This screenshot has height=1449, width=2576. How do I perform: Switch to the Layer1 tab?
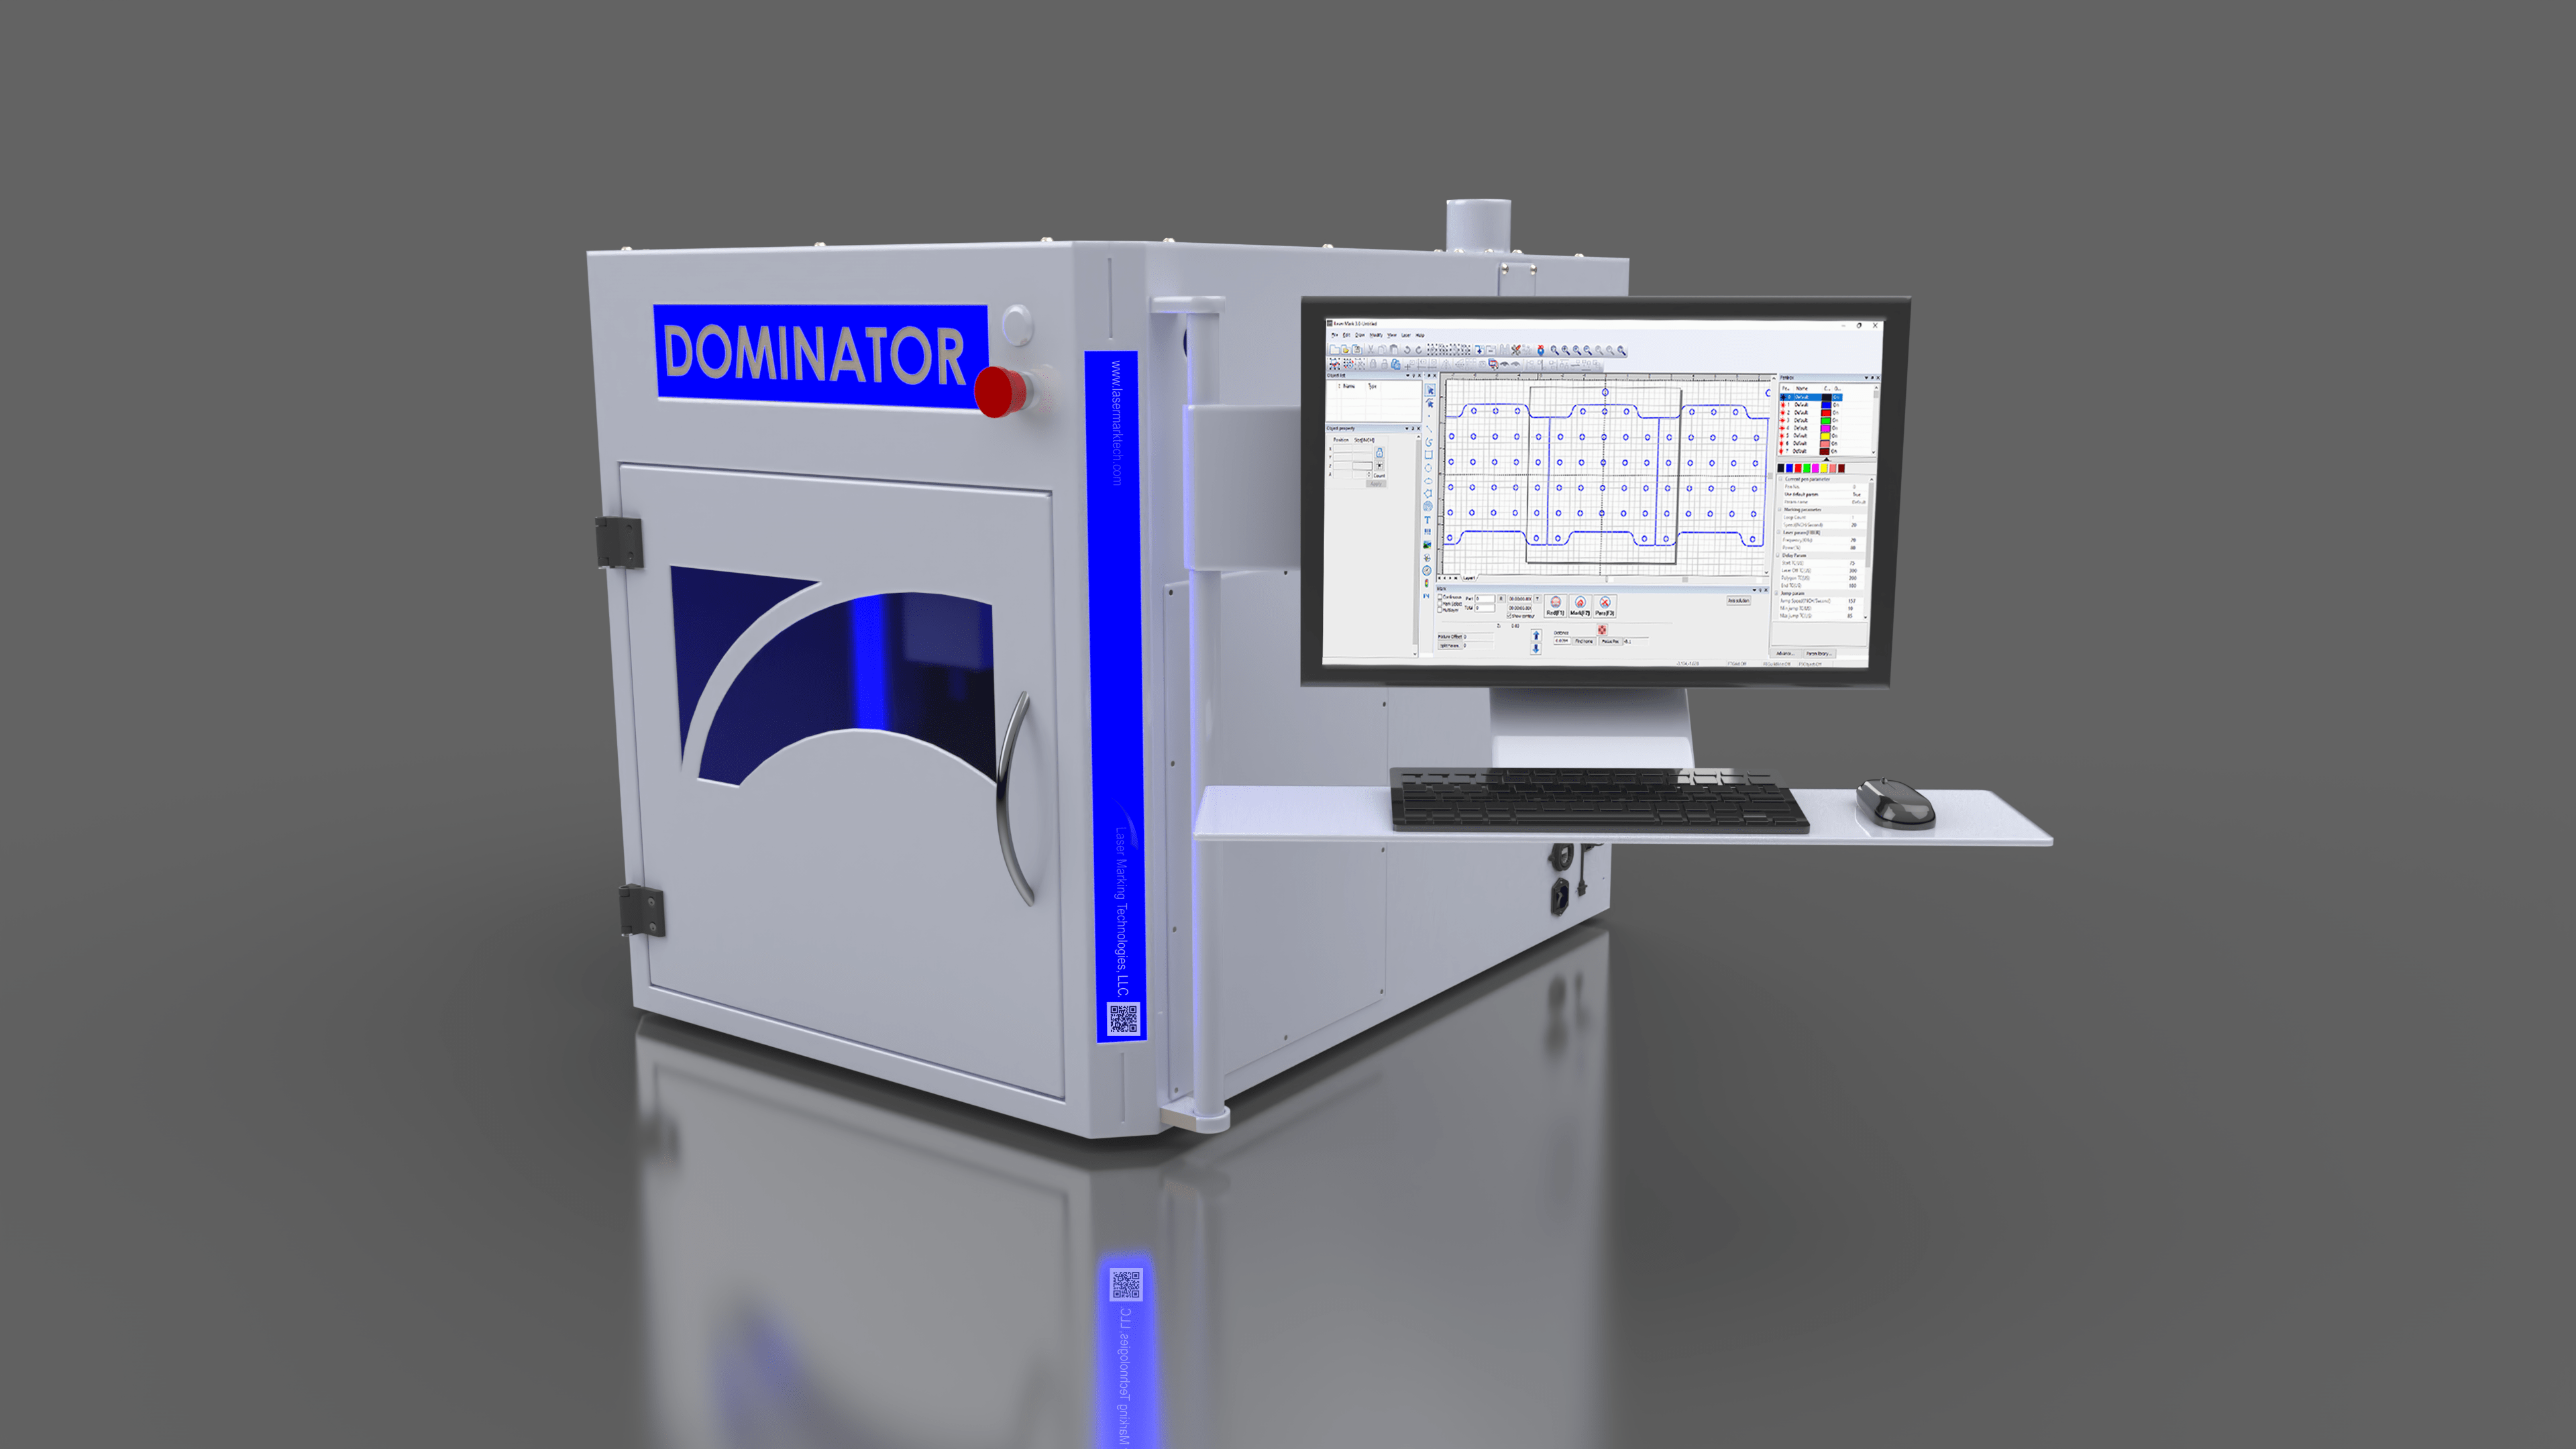[x=1469, y=579]
